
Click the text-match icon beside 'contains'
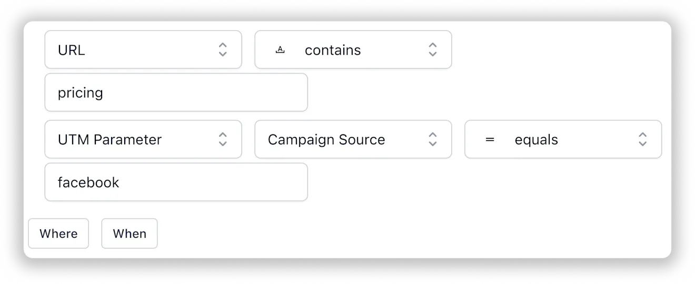(x=281, y=50)
